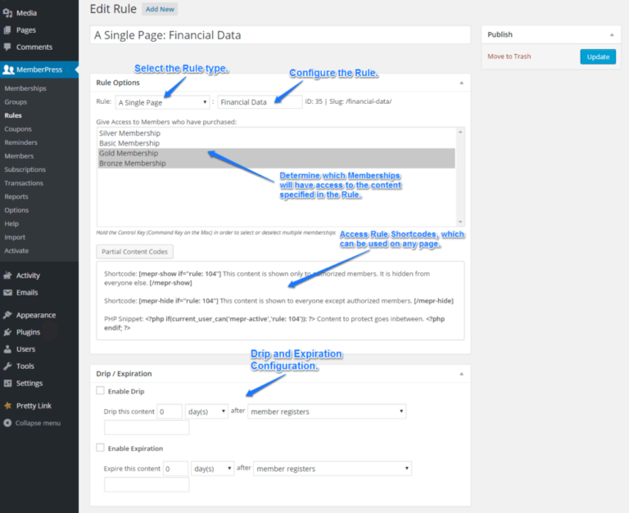This screenshot has width=629, height=513.
Task: Open the Rule type dropdown (A Single Page)
Action: (162, 102)
